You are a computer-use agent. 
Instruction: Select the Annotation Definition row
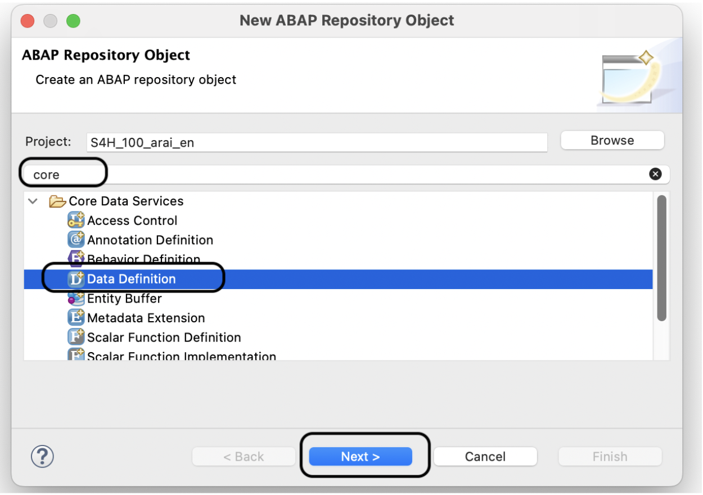point(338,240)
